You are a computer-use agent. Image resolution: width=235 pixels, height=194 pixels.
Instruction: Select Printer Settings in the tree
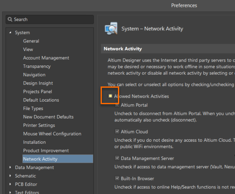[39, 125]
